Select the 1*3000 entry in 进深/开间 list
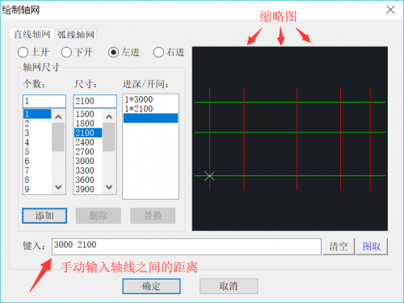The image size is (404, 303). pyautogui.click(x=150, y=99)
